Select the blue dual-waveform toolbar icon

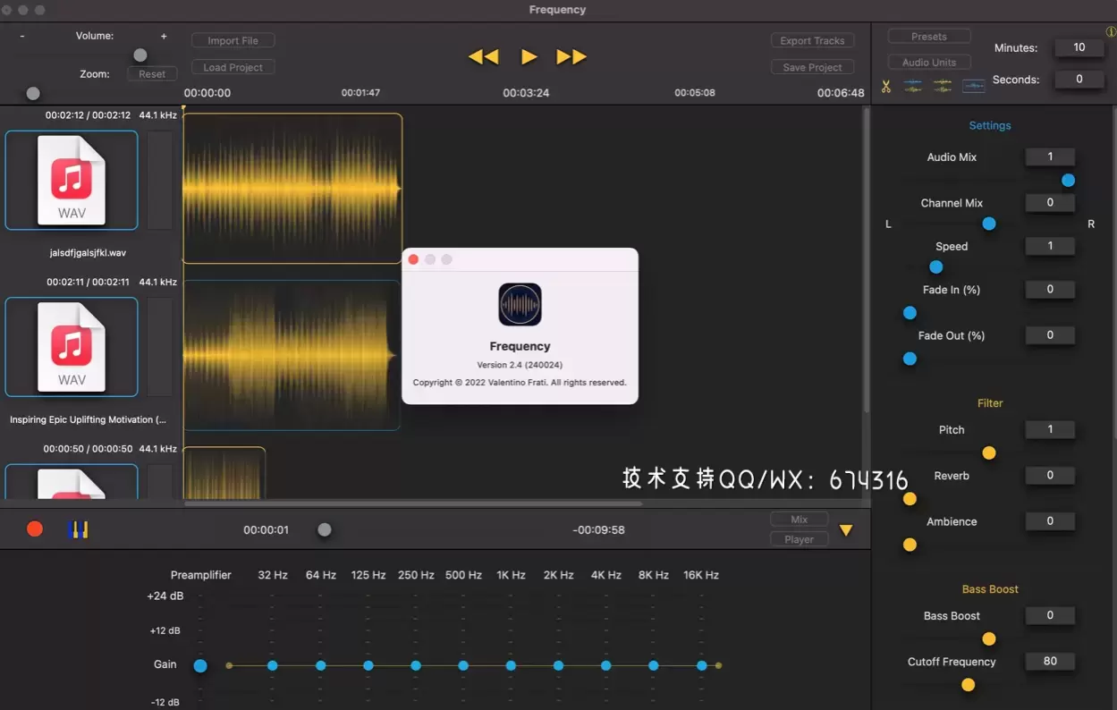[x=912, y=85]
